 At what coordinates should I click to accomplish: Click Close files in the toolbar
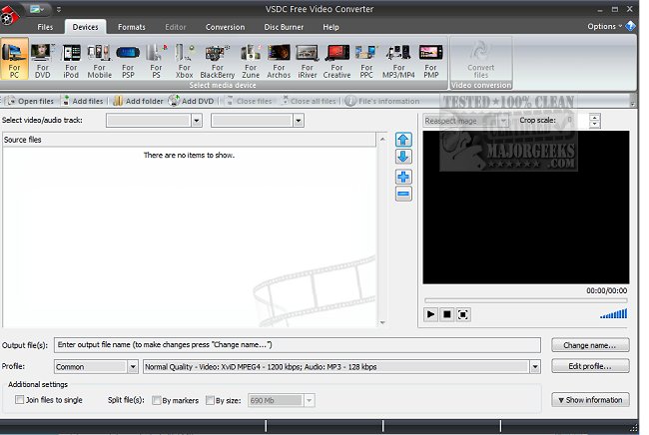[x=249, y=101]
